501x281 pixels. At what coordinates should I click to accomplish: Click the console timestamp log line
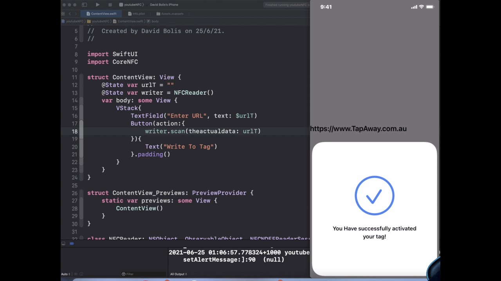click(x=239, y=253)
